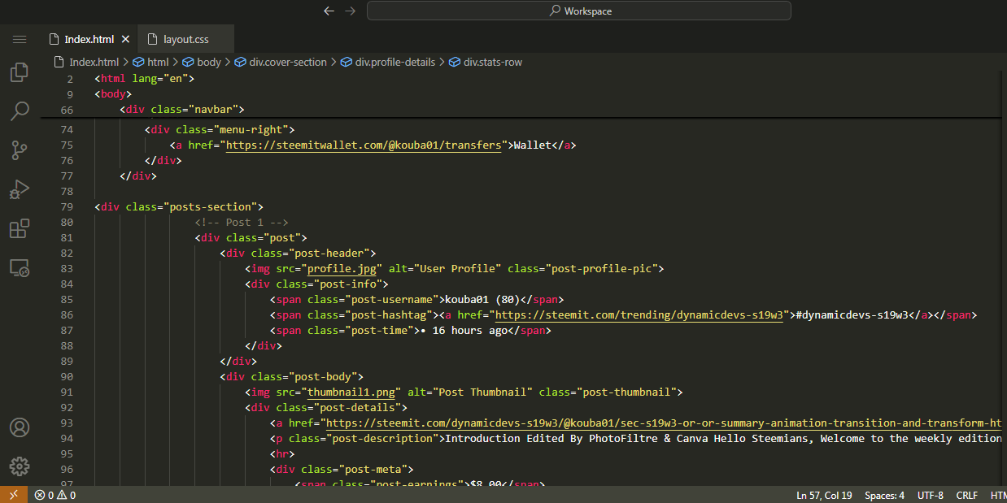Open div.stats-row breadcrumb dropdown
Image resolution: width=1007 pixels, height=503 pixels.
click(492, 62)
